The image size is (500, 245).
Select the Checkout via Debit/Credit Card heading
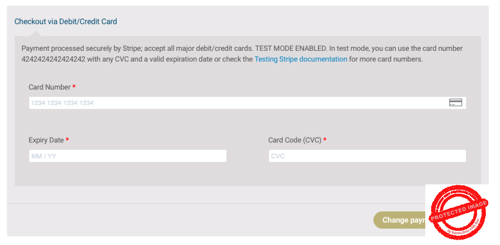pyautogui.click(x=66, y=22)
